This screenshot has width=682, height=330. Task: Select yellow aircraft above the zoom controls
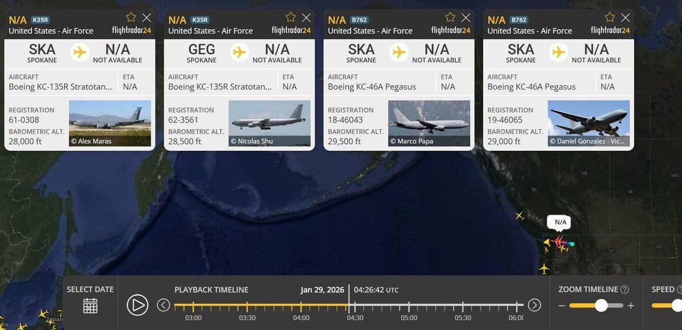point(544,268)
